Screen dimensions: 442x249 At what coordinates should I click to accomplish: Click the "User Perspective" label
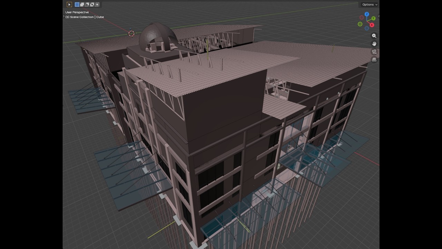pyautogui.click(x=77, y=12)
